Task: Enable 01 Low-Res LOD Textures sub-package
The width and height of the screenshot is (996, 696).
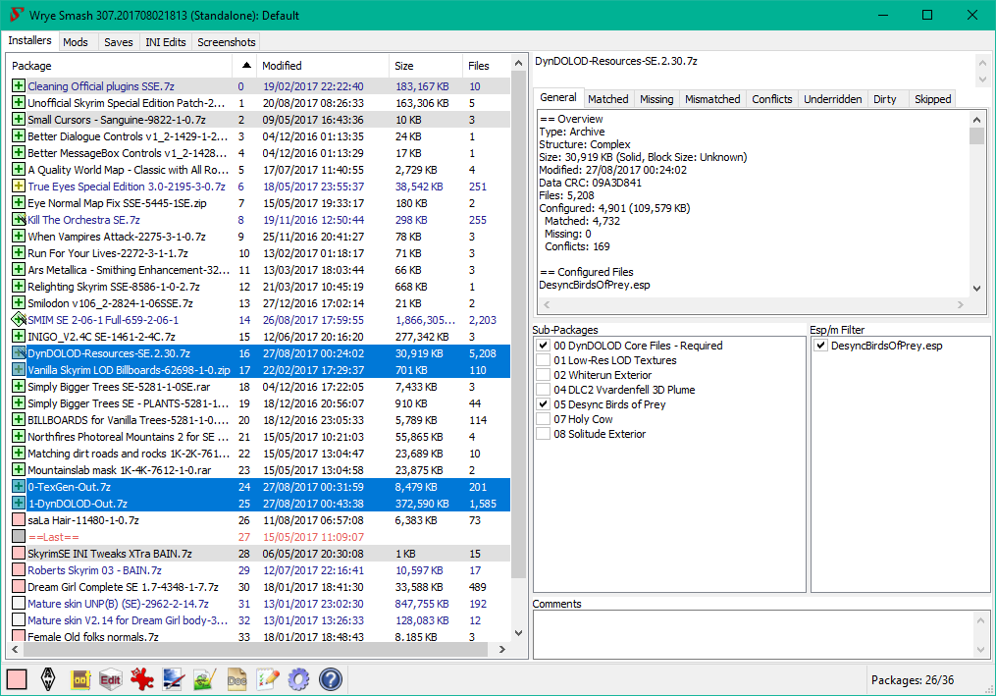Action: point(543,360)
